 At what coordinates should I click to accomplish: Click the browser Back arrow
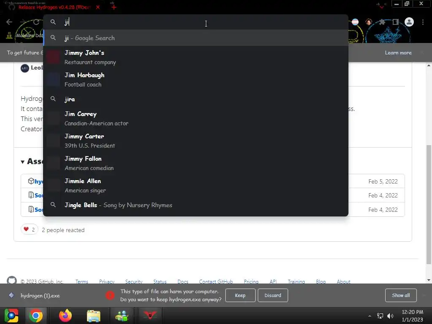9,22
